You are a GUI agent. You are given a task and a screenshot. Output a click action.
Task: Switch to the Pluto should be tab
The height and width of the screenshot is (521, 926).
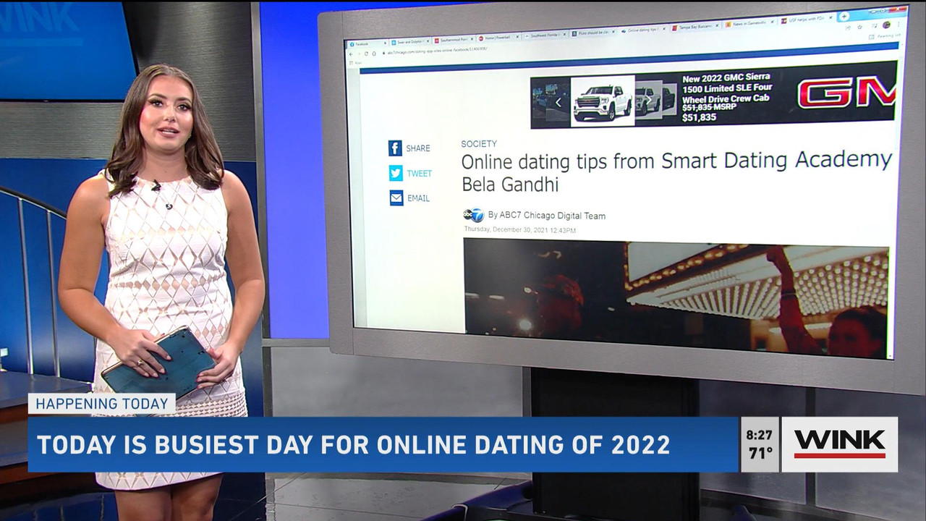(592, 33)
